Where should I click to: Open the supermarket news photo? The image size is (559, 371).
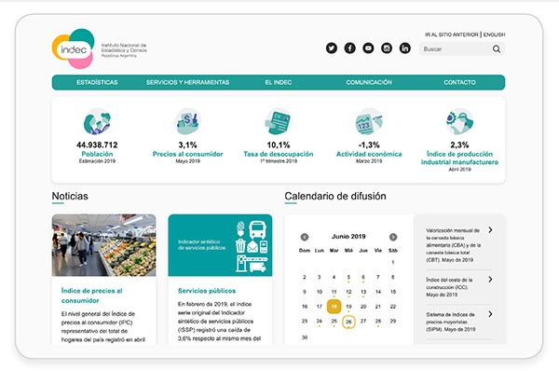103,245
